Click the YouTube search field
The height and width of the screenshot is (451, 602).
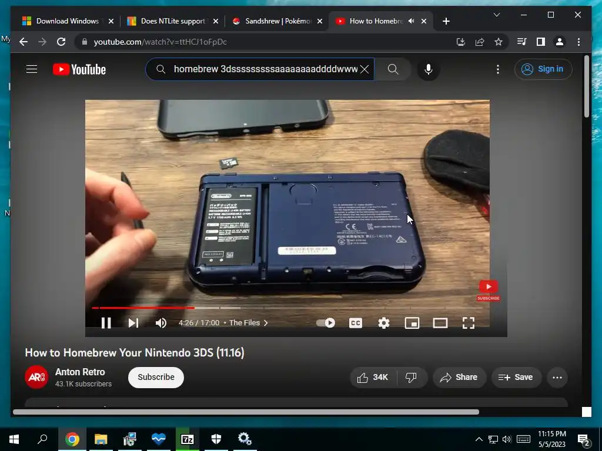(x=259, y=69)
